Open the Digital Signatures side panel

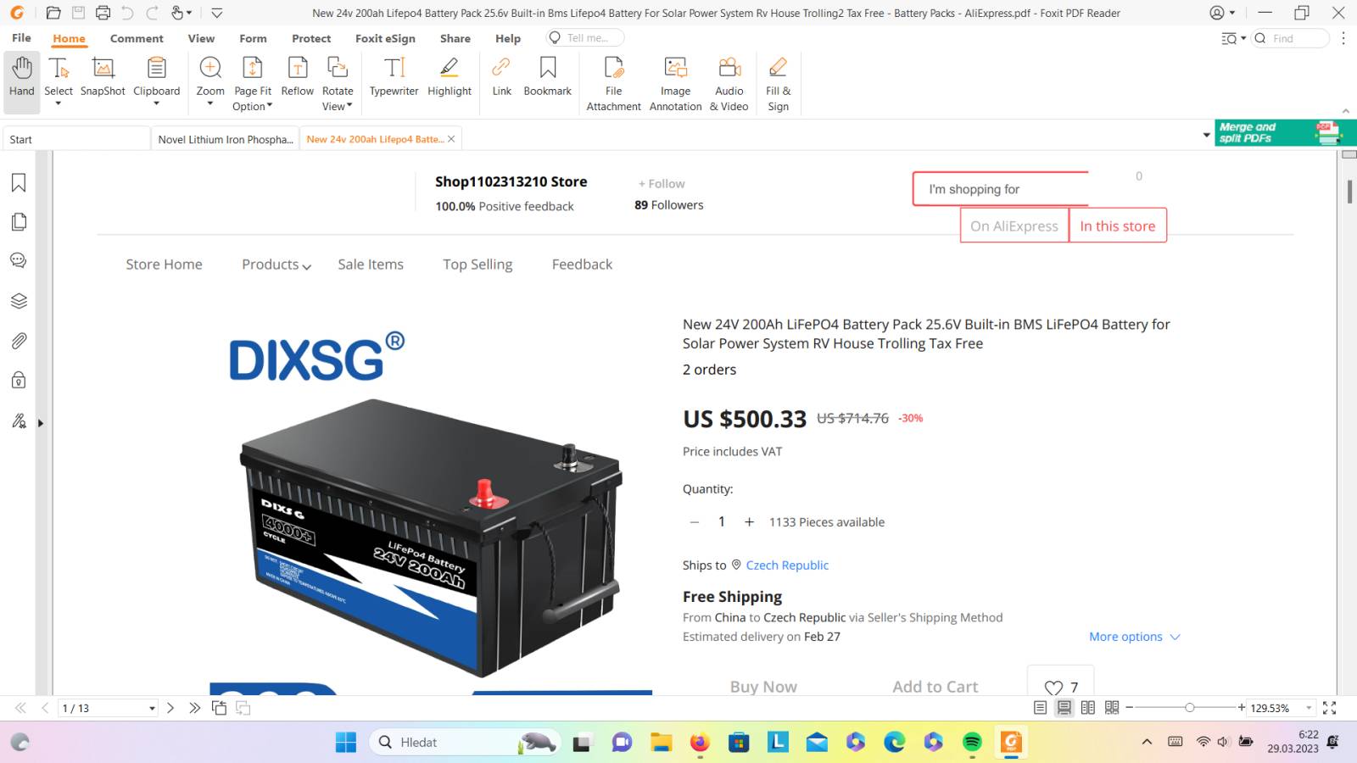click(19, 420)
